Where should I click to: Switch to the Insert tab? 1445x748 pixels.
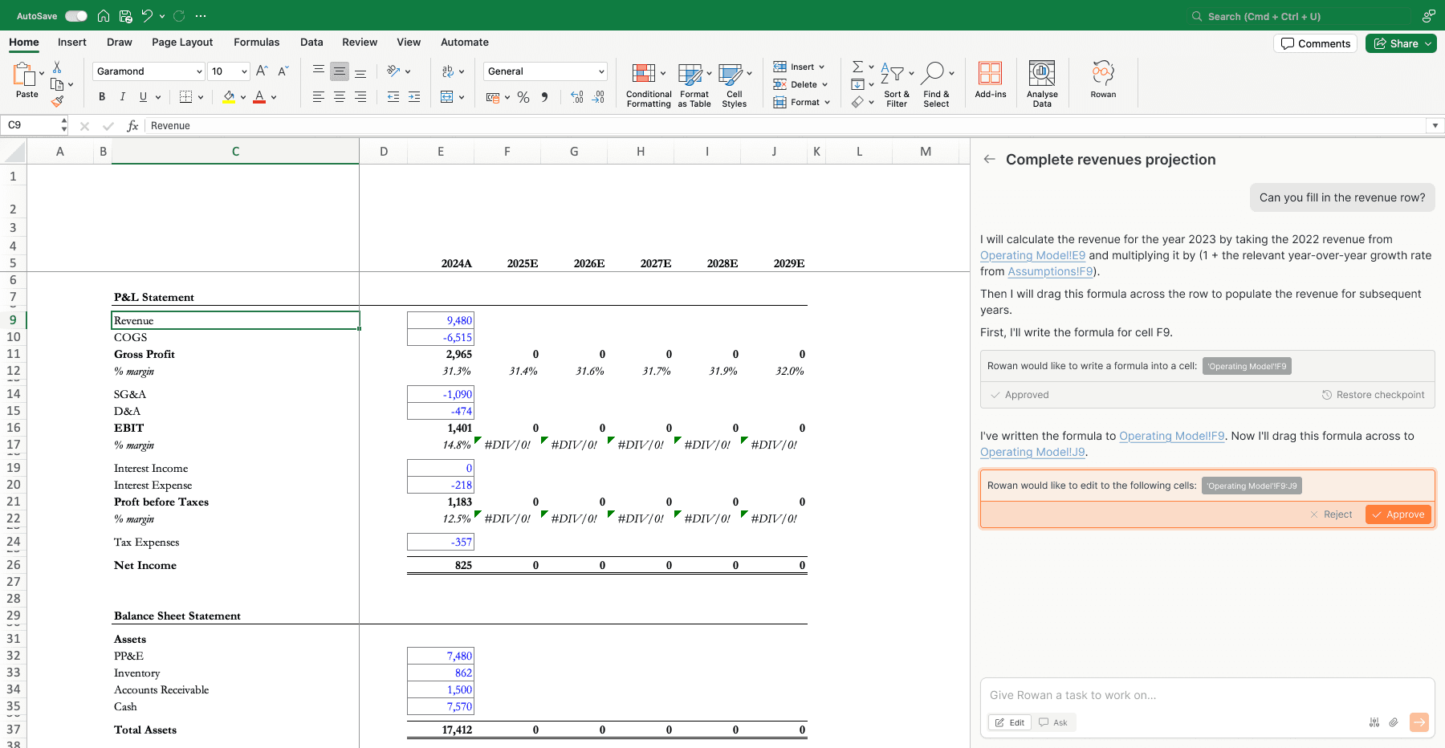coord(72,43)
